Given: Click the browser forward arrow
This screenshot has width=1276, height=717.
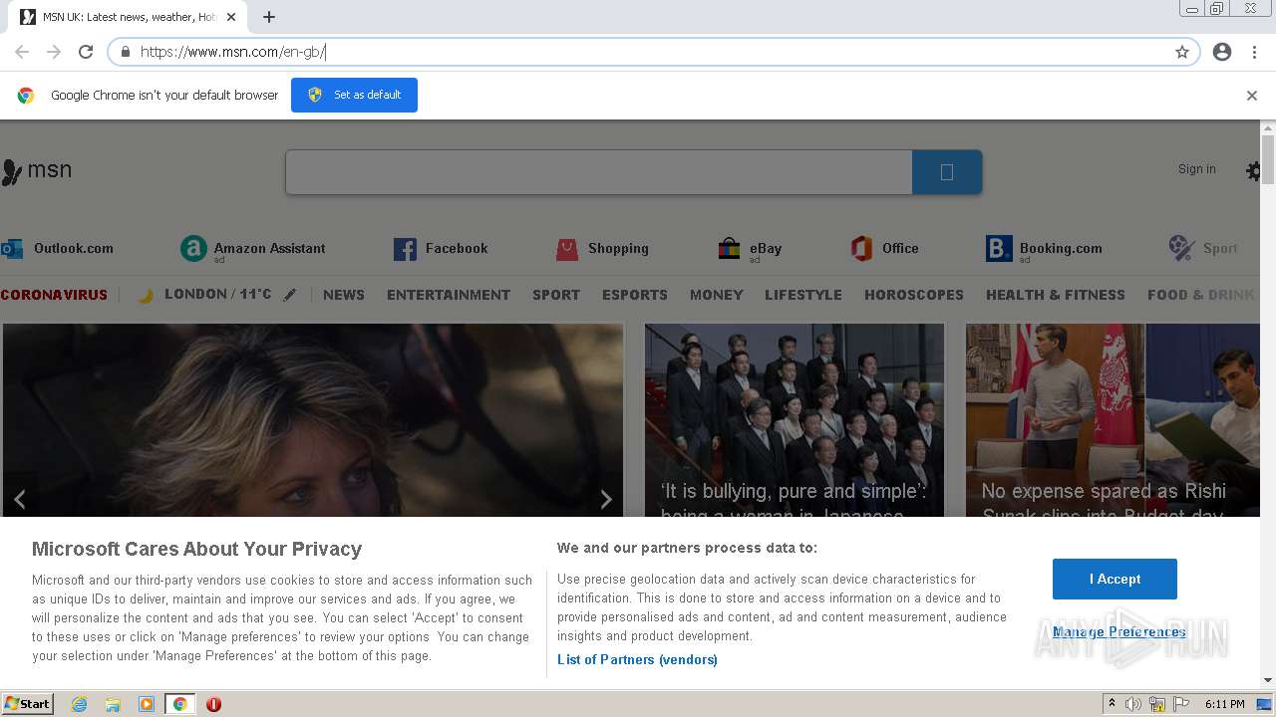Looking at the screenshot, I should coord(54,52).
